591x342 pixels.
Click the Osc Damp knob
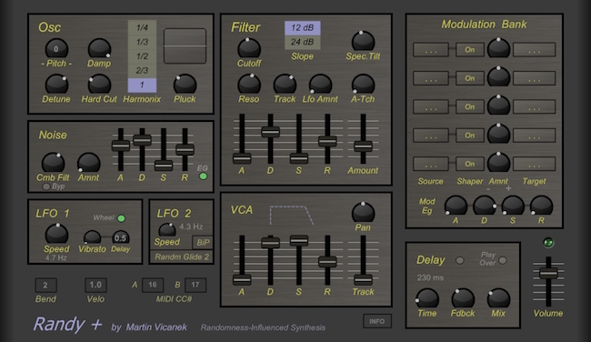[99, 48]
